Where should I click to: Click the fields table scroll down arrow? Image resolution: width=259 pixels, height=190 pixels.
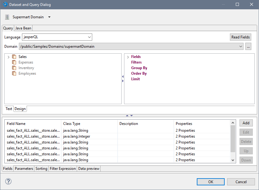tap(233, 160)
